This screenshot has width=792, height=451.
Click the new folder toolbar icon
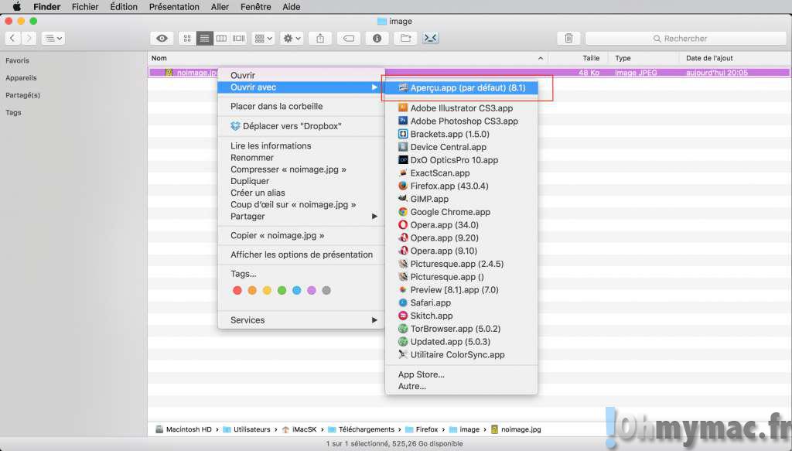pyautogui.click(x=405, y=38)
